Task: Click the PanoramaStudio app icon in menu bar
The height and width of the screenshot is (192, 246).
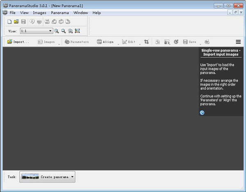Action: [5, 13]
